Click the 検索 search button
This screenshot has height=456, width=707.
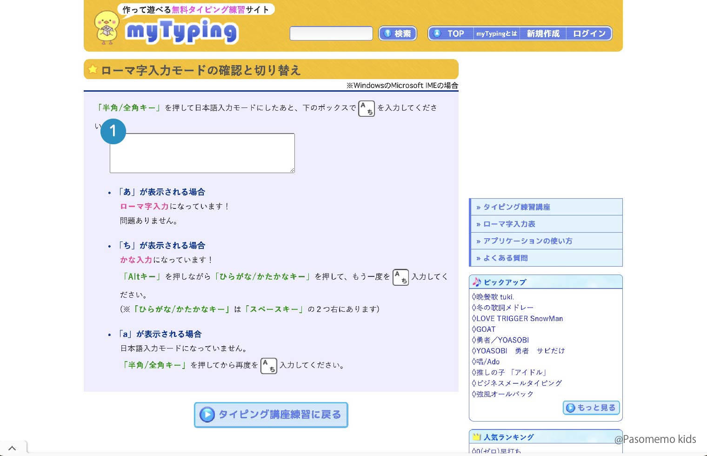tap(398, 34)
